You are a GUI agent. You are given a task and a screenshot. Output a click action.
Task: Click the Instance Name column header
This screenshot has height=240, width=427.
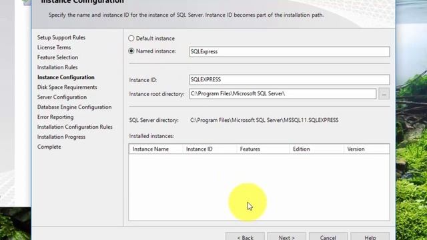(156, 149)
